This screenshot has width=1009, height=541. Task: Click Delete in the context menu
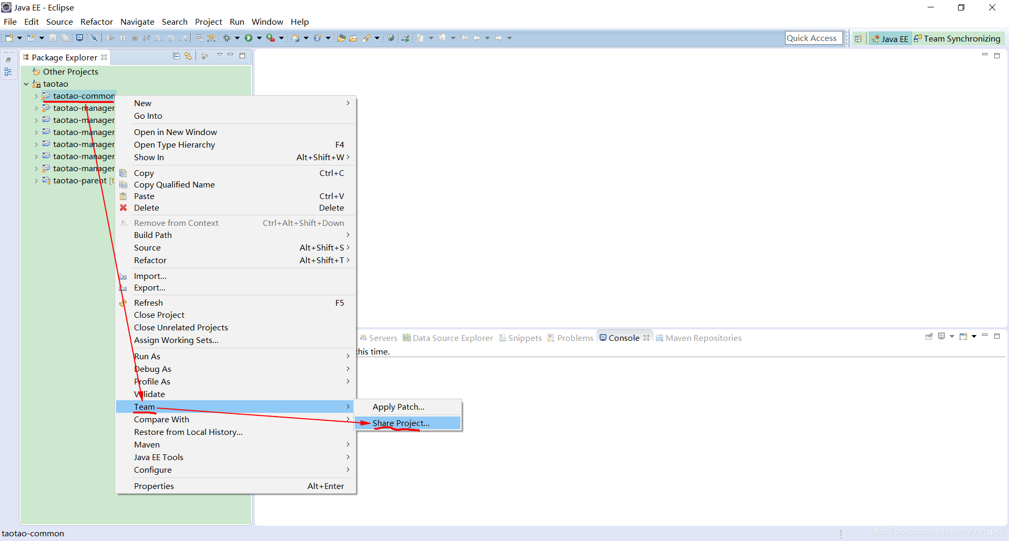[236, 207]
